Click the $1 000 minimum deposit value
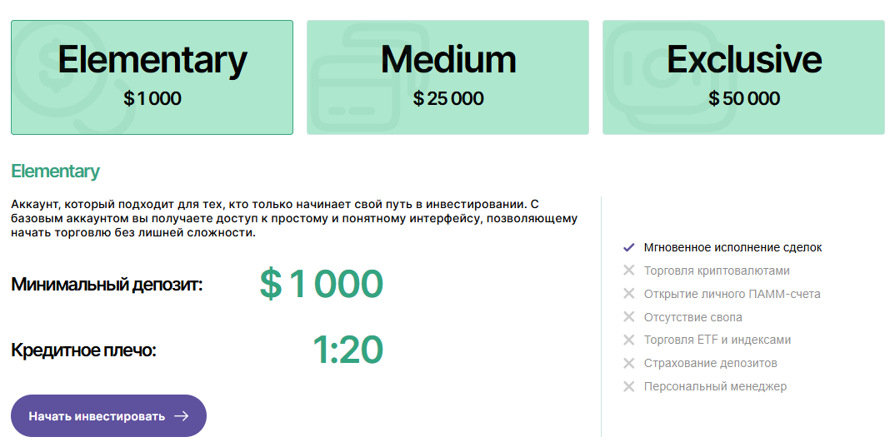 [x=322, y=284]
